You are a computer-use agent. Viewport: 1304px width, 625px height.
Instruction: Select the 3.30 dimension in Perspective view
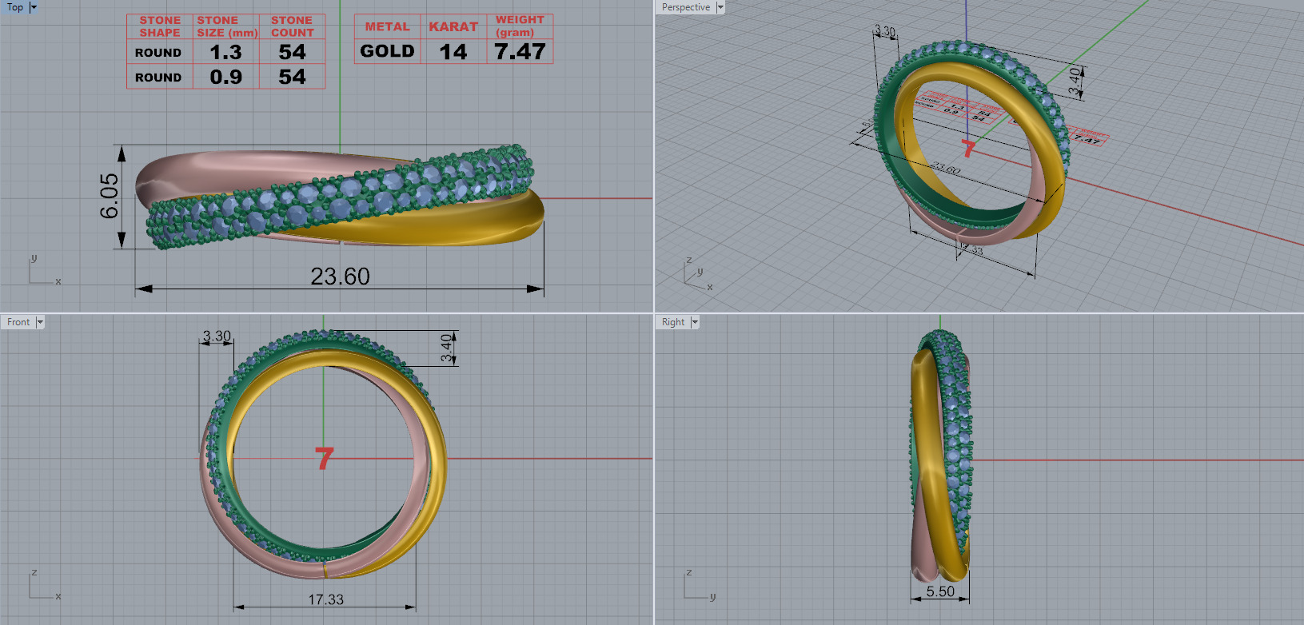[x=884, y=32]
